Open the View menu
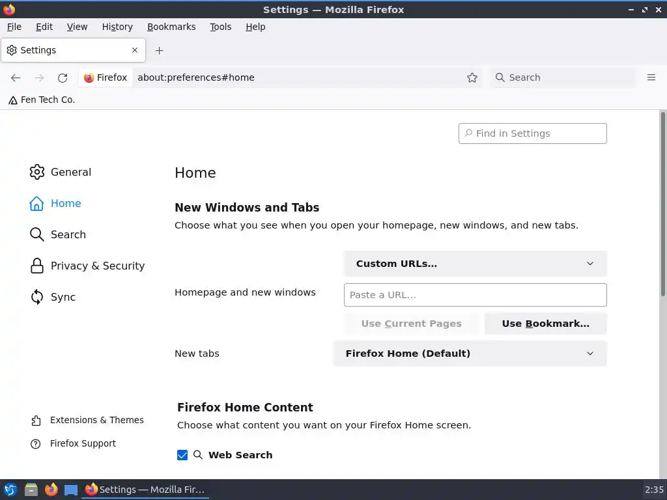667x500 pixels. coord(77,27)
